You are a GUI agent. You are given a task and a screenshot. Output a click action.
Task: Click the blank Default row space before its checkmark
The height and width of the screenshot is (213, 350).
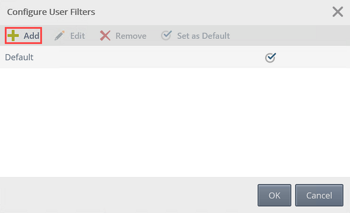pos(149,57)
